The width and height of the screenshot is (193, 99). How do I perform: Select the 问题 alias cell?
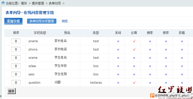pos(57,82)
